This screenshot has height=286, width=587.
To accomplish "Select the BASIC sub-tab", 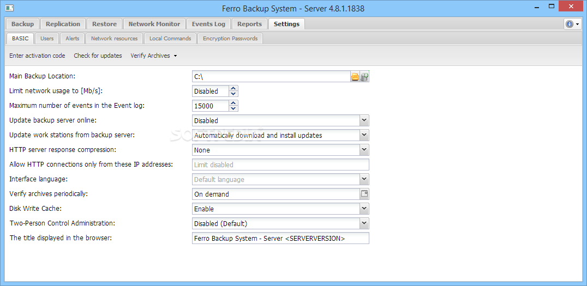I will (20, 38).
